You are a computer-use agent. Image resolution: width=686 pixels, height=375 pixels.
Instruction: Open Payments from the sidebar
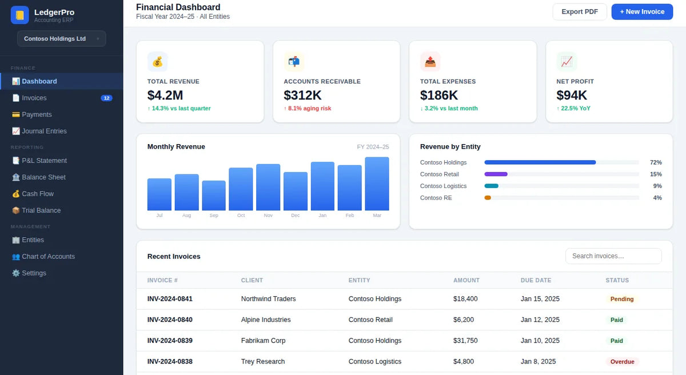61,114
